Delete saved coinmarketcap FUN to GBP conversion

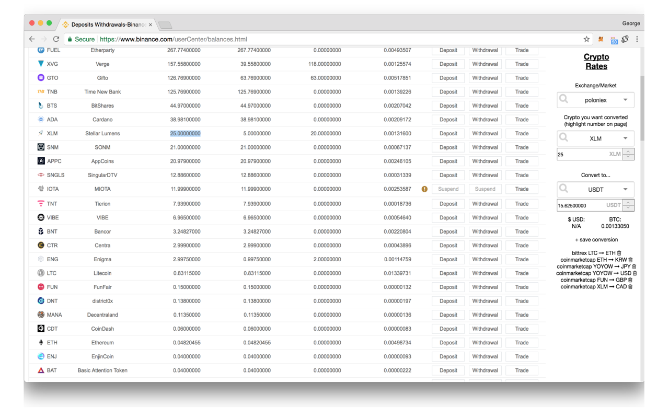tap(630, 280)
